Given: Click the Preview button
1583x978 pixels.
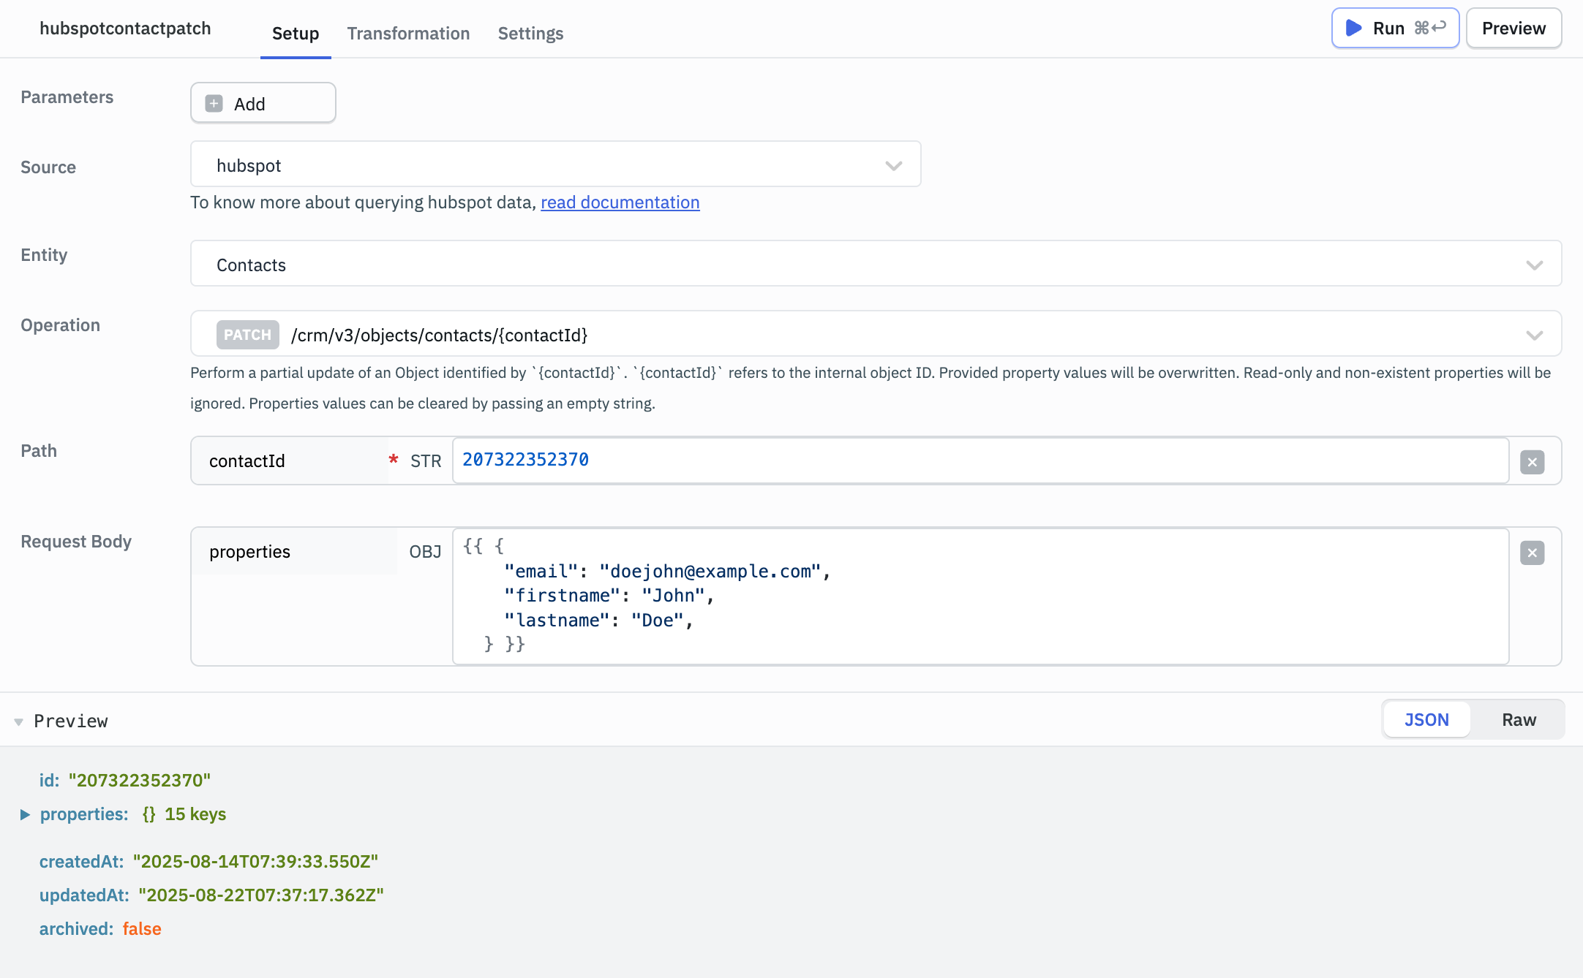Looking at the screenshot, I should point(1513,28).
